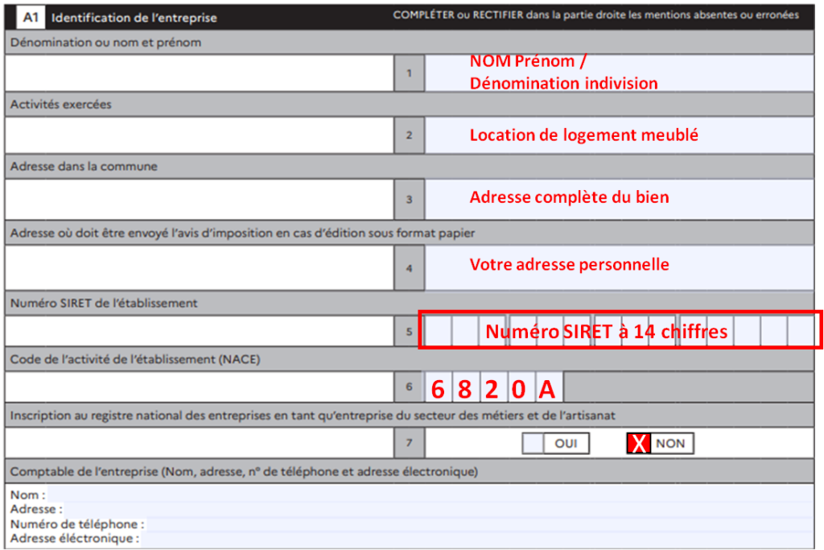Uncheck the NON box marked with X

coord(637,443)
